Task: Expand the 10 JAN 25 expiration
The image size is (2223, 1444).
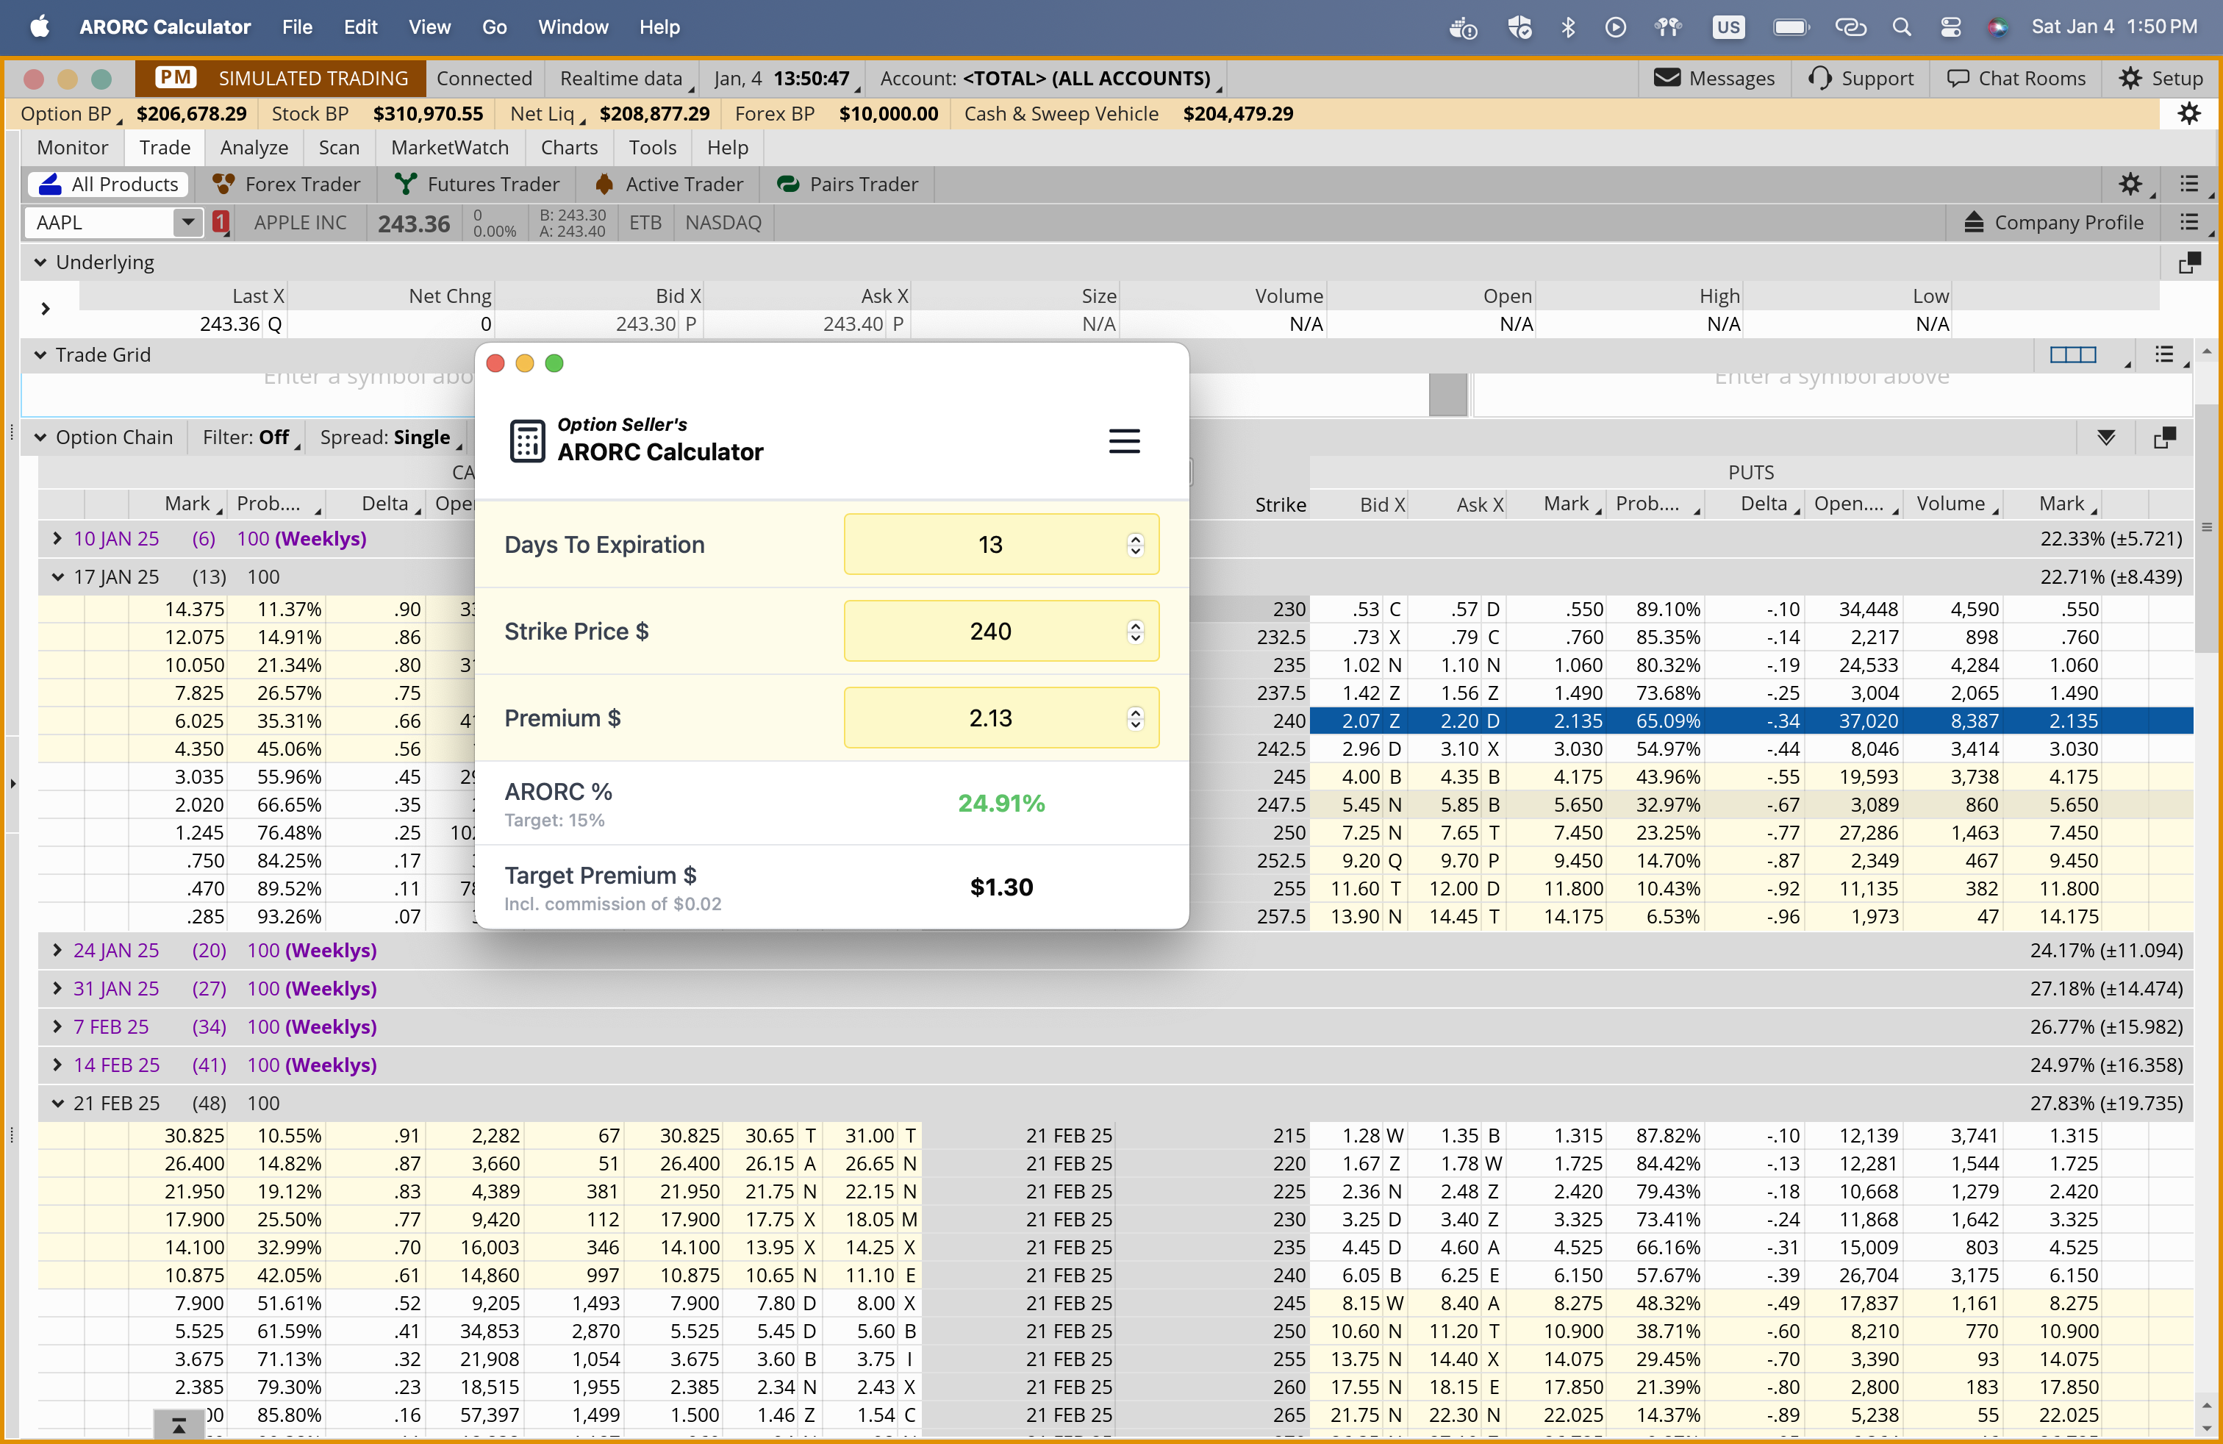Action: point(57,539)
